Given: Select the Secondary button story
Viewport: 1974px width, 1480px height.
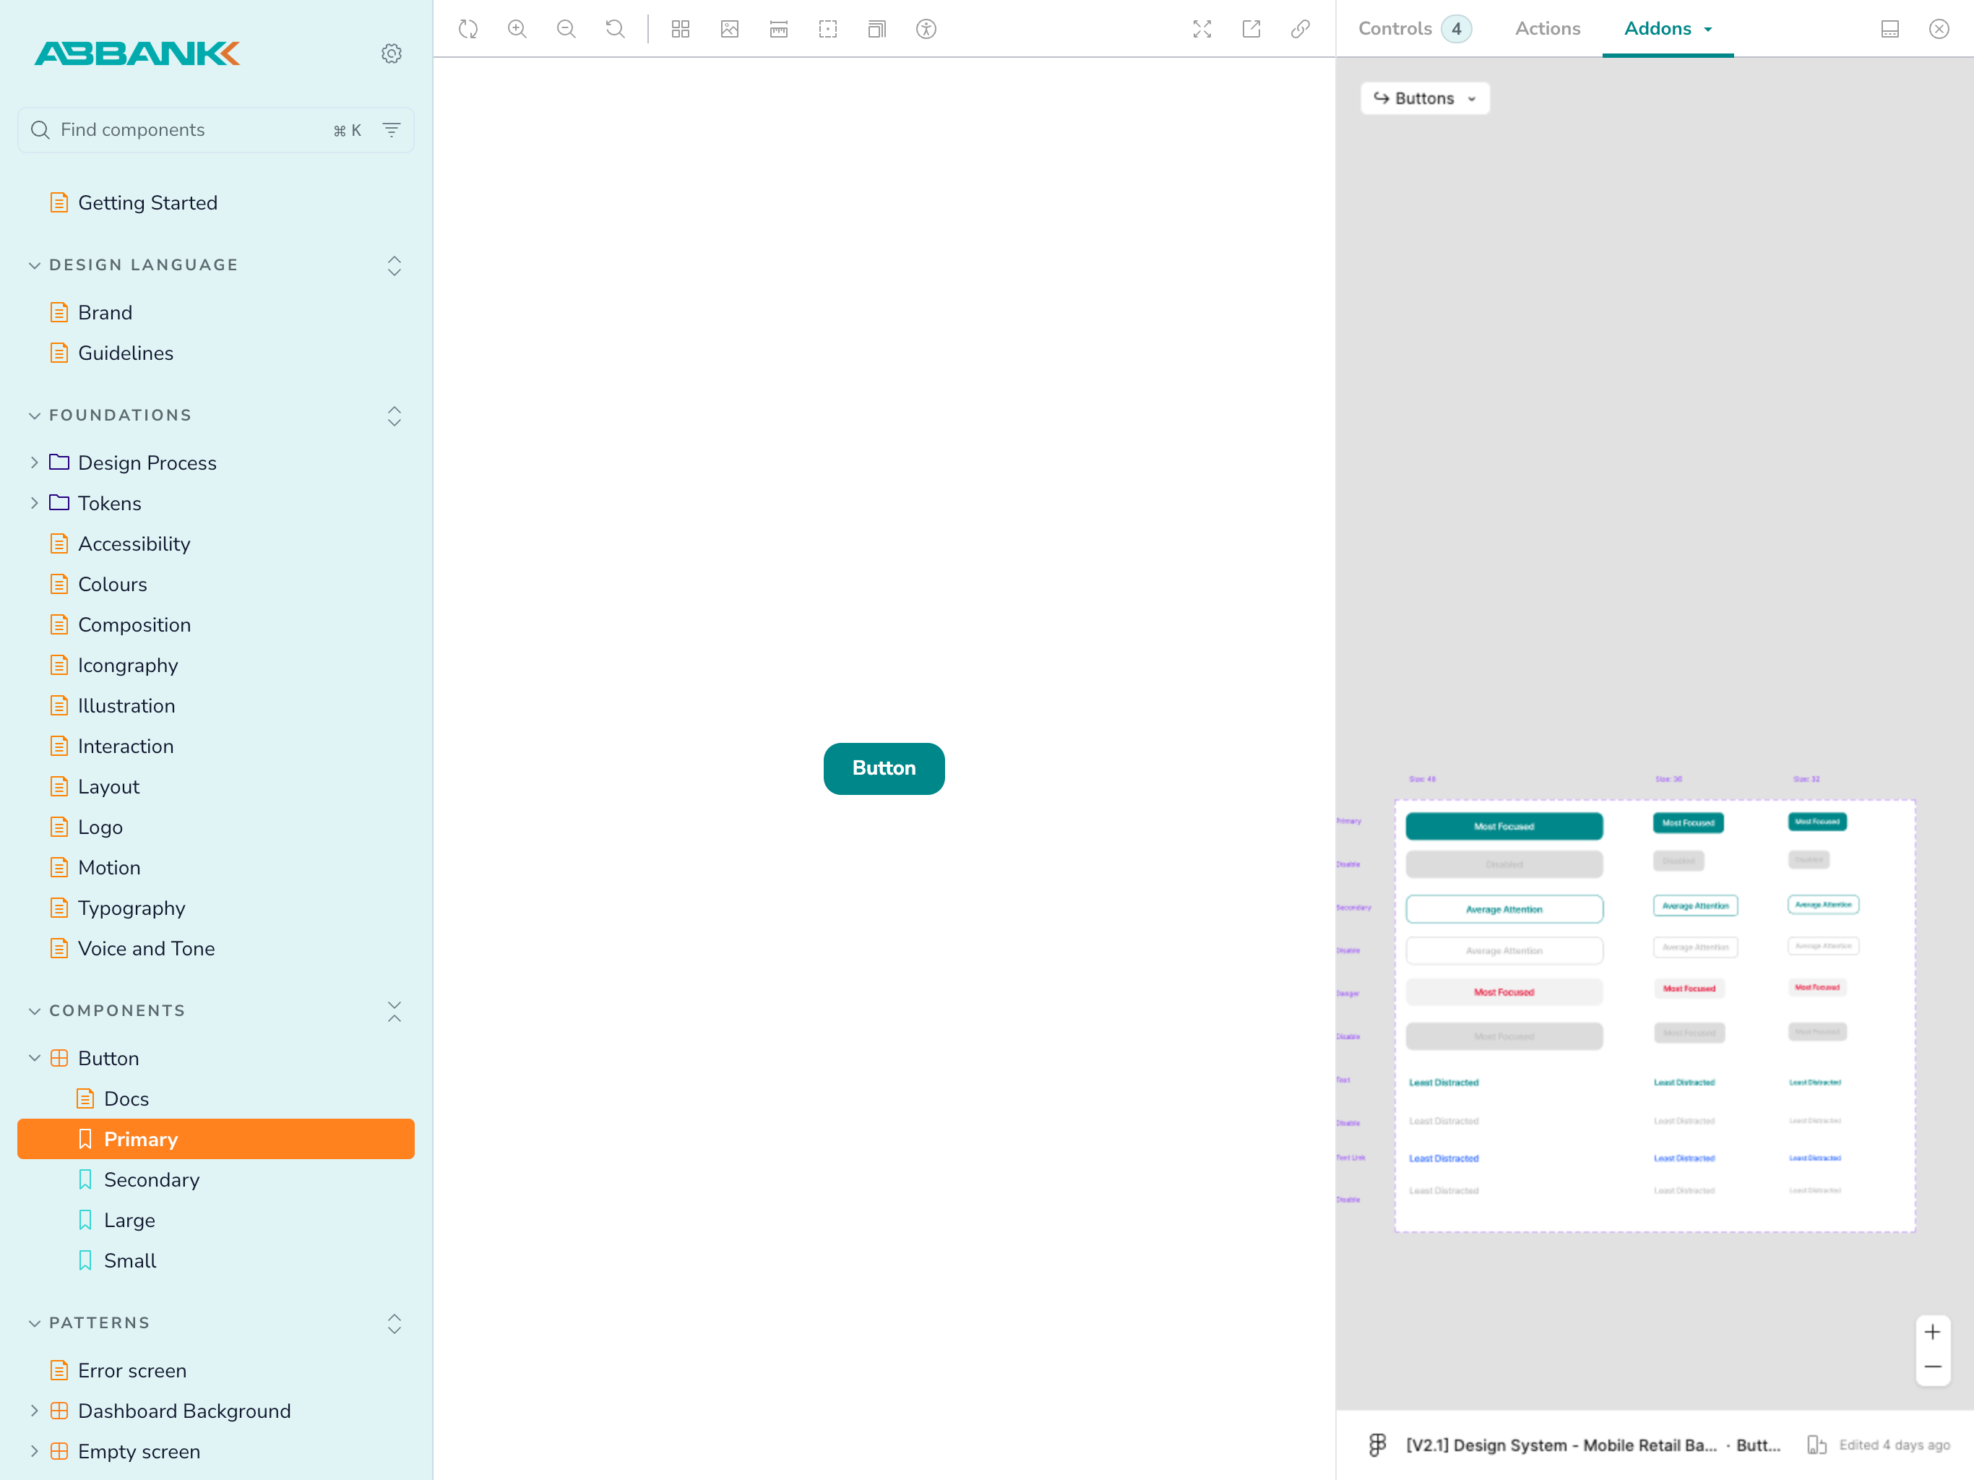Looking at the screenshot, I should 152,1179.
